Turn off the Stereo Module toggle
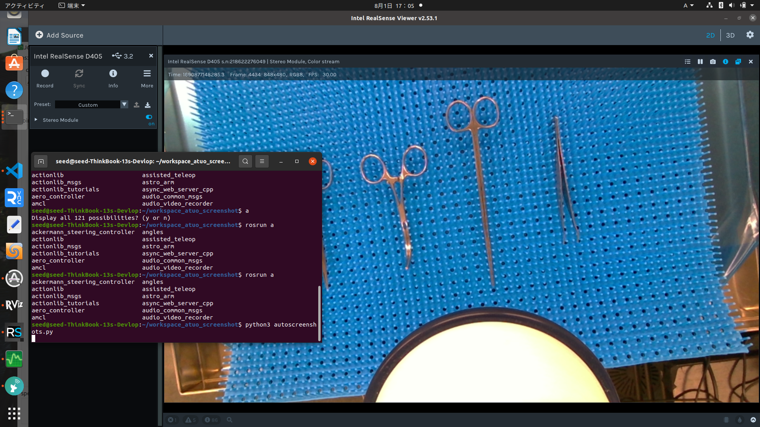760x427 pixels. pos(149,117)
